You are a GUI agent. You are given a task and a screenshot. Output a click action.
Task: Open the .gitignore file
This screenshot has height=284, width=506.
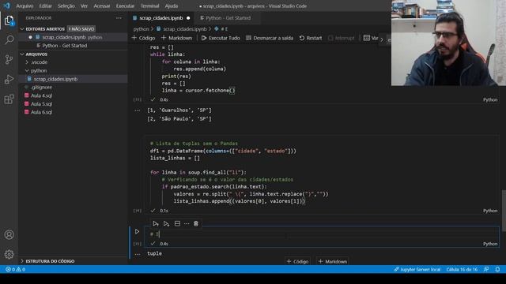pos(41,88)
